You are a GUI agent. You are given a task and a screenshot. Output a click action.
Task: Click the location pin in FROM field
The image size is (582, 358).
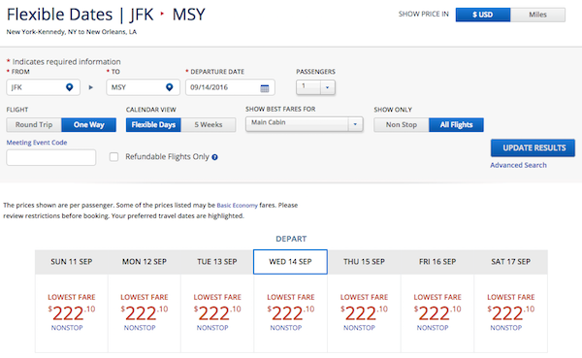(70, 87)
